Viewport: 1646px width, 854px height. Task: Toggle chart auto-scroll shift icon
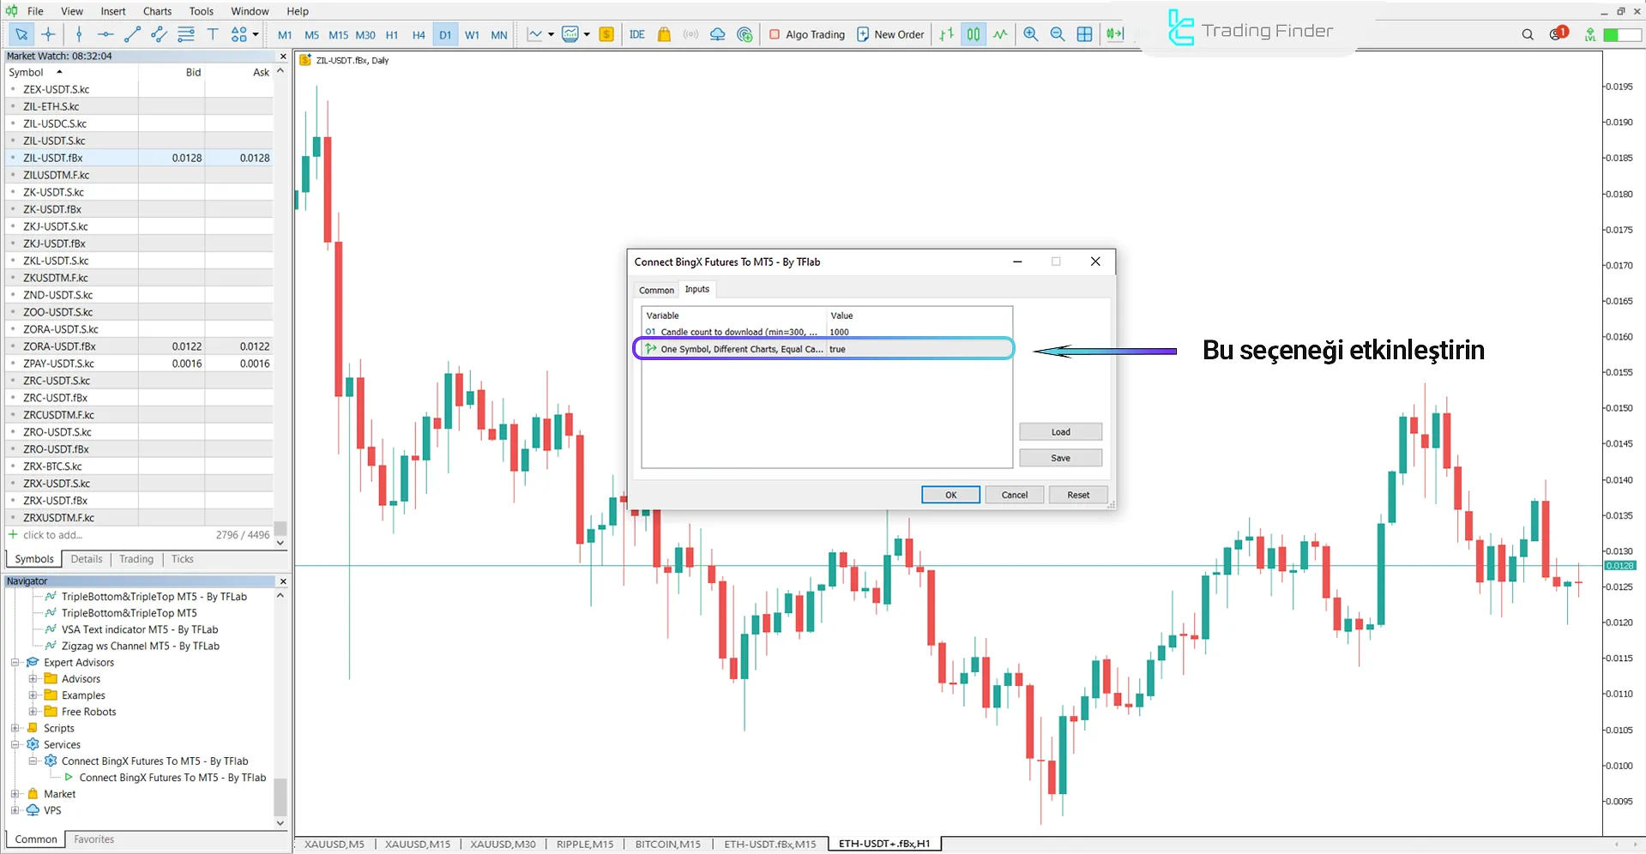coord(1115,34)
